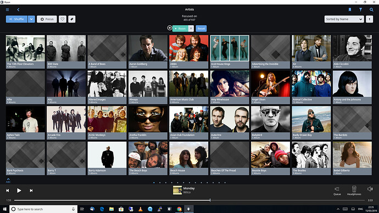Toggle the Roon focus tag

click(180, 29)
